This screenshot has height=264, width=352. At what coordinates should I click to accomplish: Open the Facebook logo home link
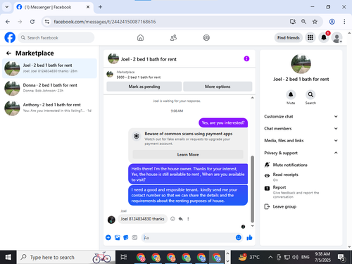10,37
